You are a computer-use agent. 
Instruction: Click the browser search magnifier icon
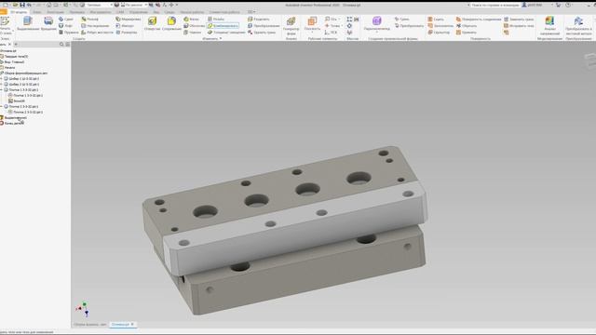click(61, 45)
